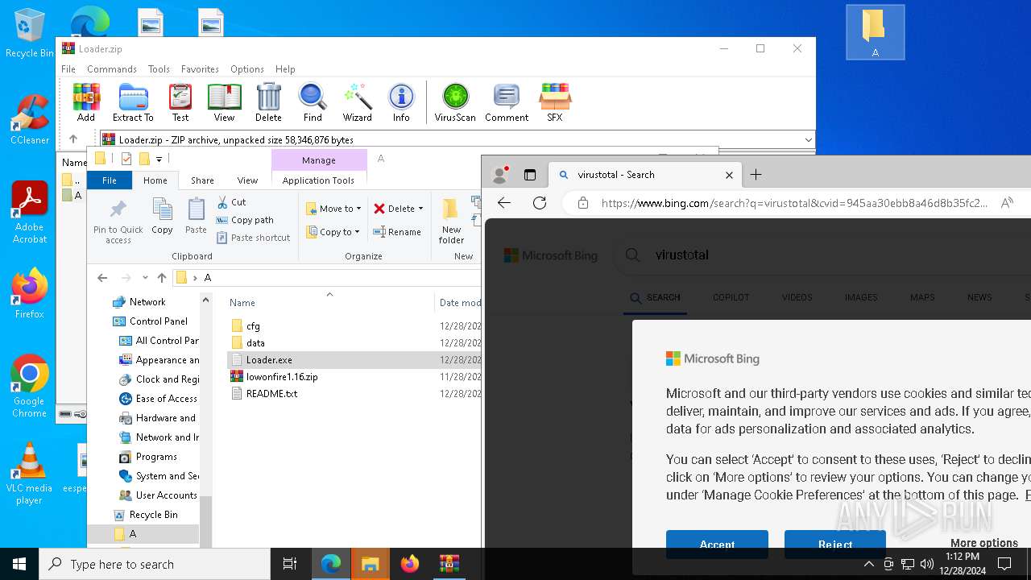1031x580 pixels.
Task: Open Windows Start menu
Action: click(19, 564)
